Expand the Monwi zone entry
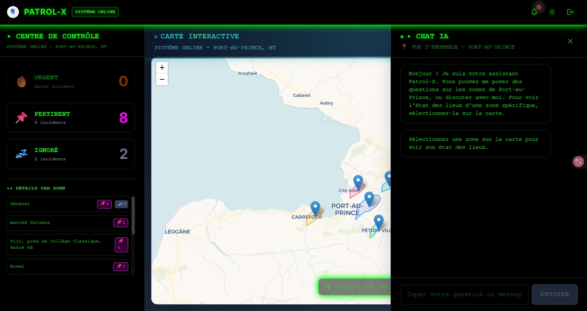 click(51, 267)
